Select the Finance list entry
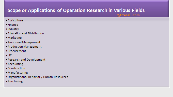 [x=13, y=25]
